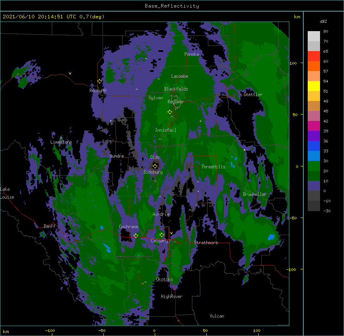Click the yellow marker directly above the Calgary label
This screenshot has width=344, height=336.
click(162, 235)
